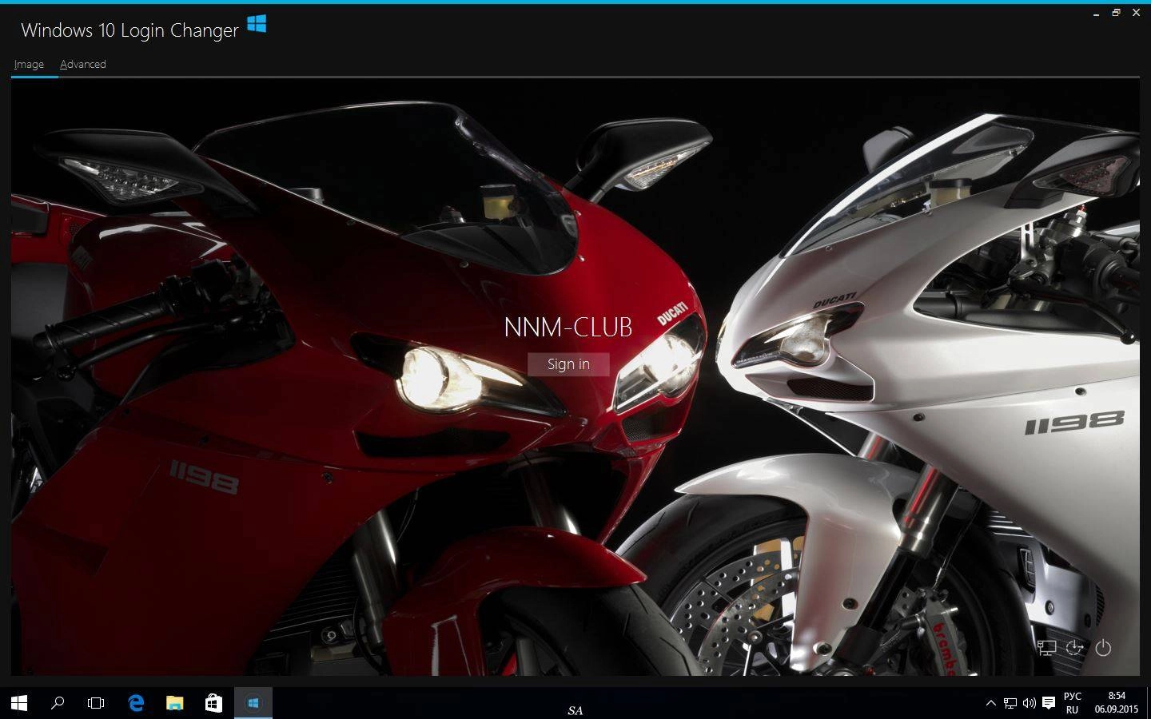Click the motorcycle background preview image

[575, 377]
